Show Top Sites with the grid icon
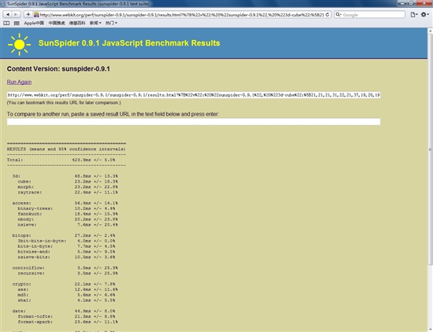433x332 pixels. [x=17, y=23]
